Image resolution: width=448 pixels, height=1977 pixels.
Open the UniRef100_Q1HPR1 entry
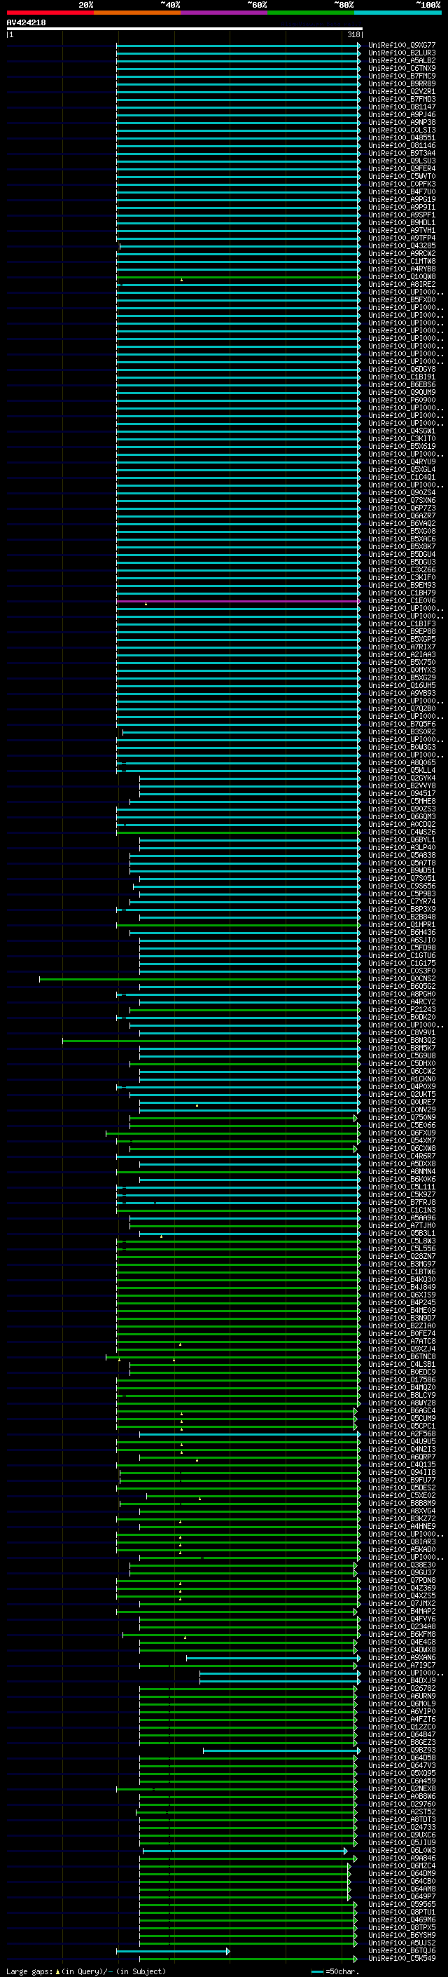coord(401,925)
